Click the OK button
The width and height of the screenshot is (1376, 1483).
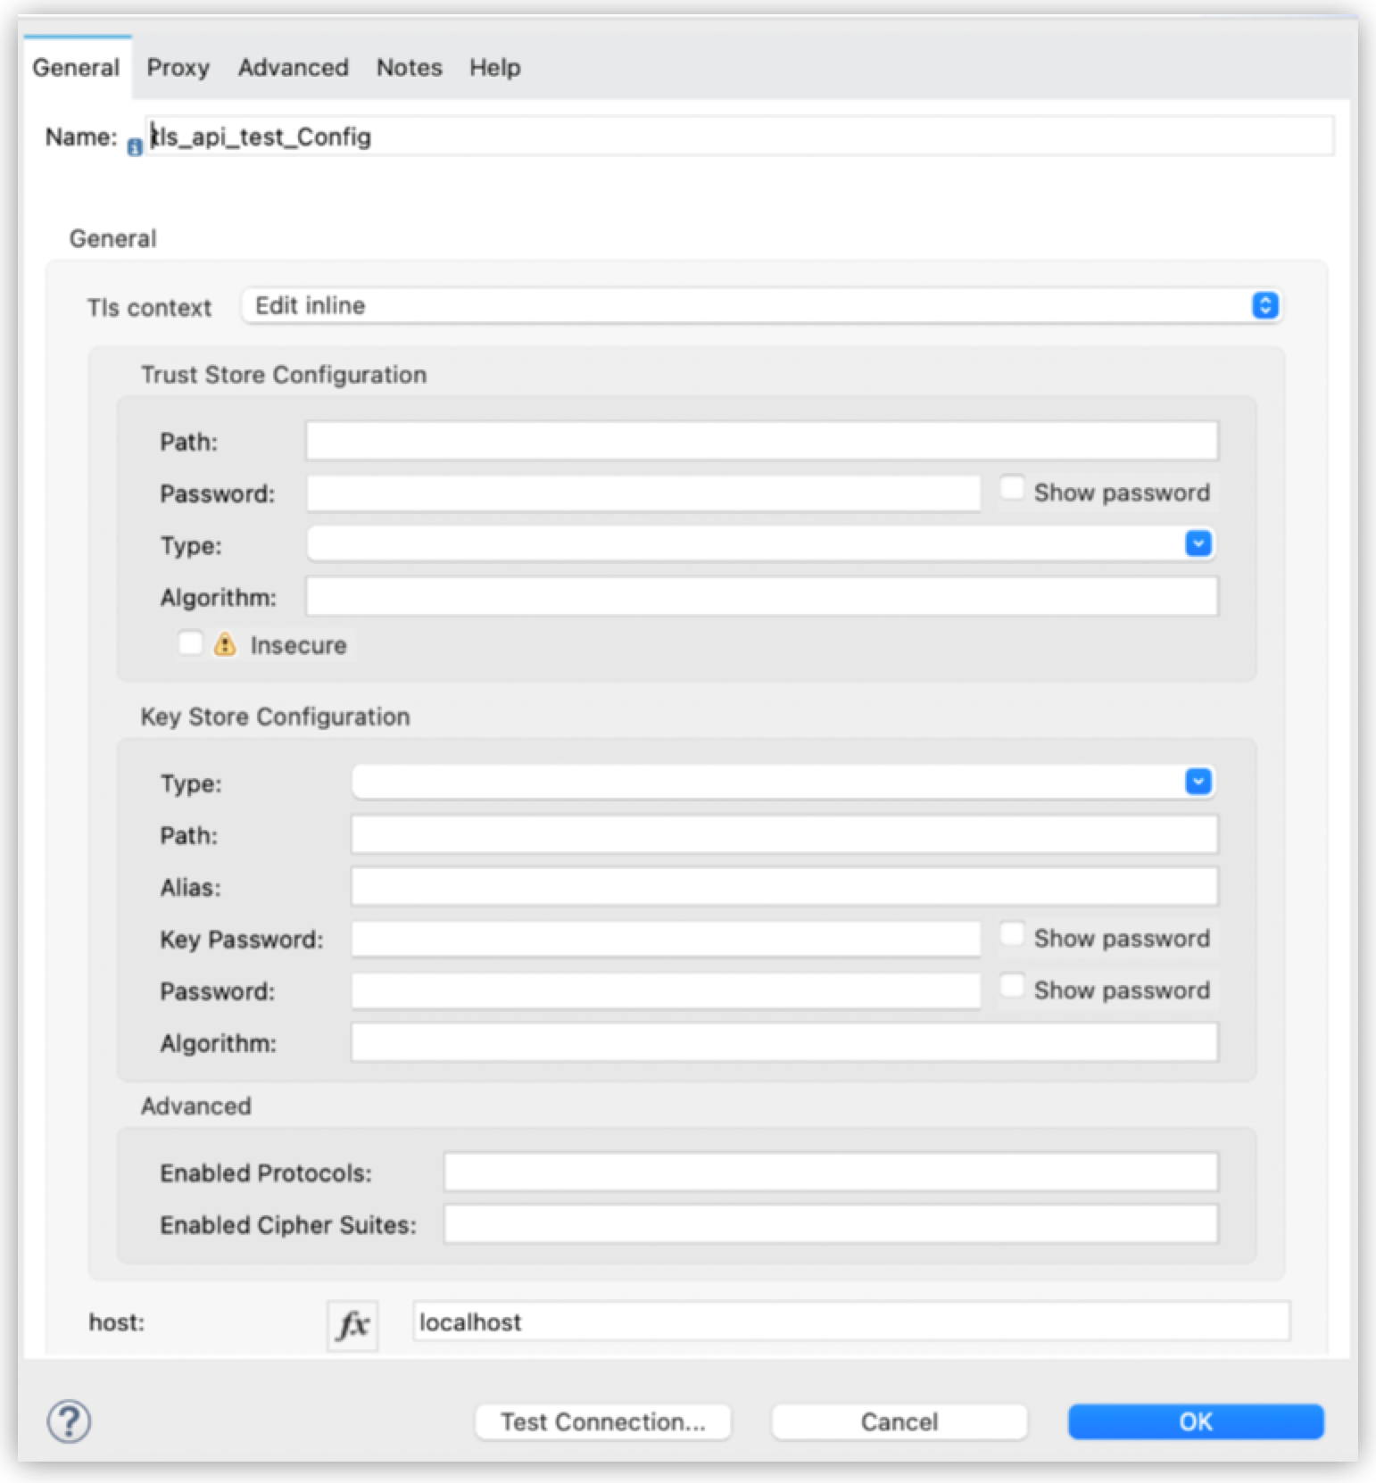coord(1195,1421)
